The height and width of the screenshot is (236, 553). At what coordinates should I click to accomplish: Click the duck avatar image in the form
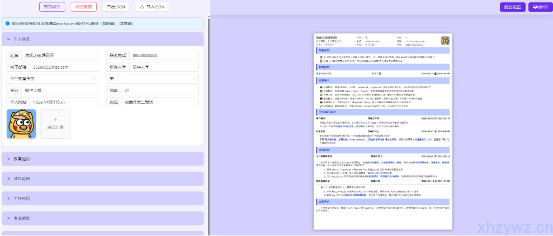pos(21,124)
